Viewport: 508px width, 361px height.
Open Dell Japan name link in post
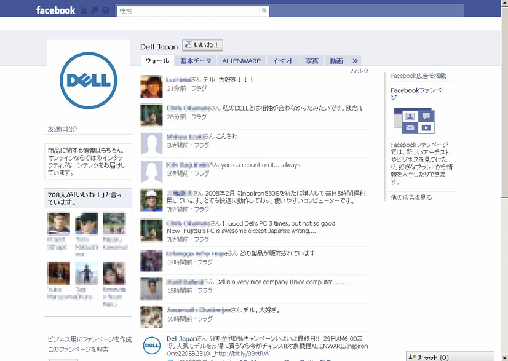182,339
